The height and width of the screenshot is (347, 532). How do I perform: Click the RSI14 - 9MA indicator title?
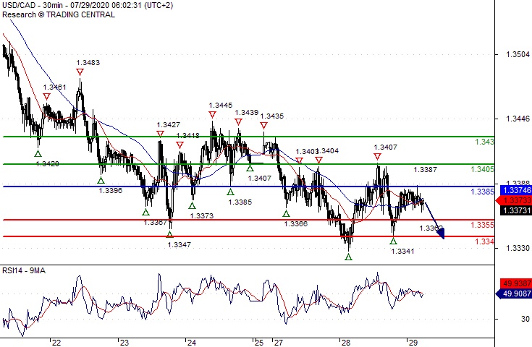(x=24, y=270)
